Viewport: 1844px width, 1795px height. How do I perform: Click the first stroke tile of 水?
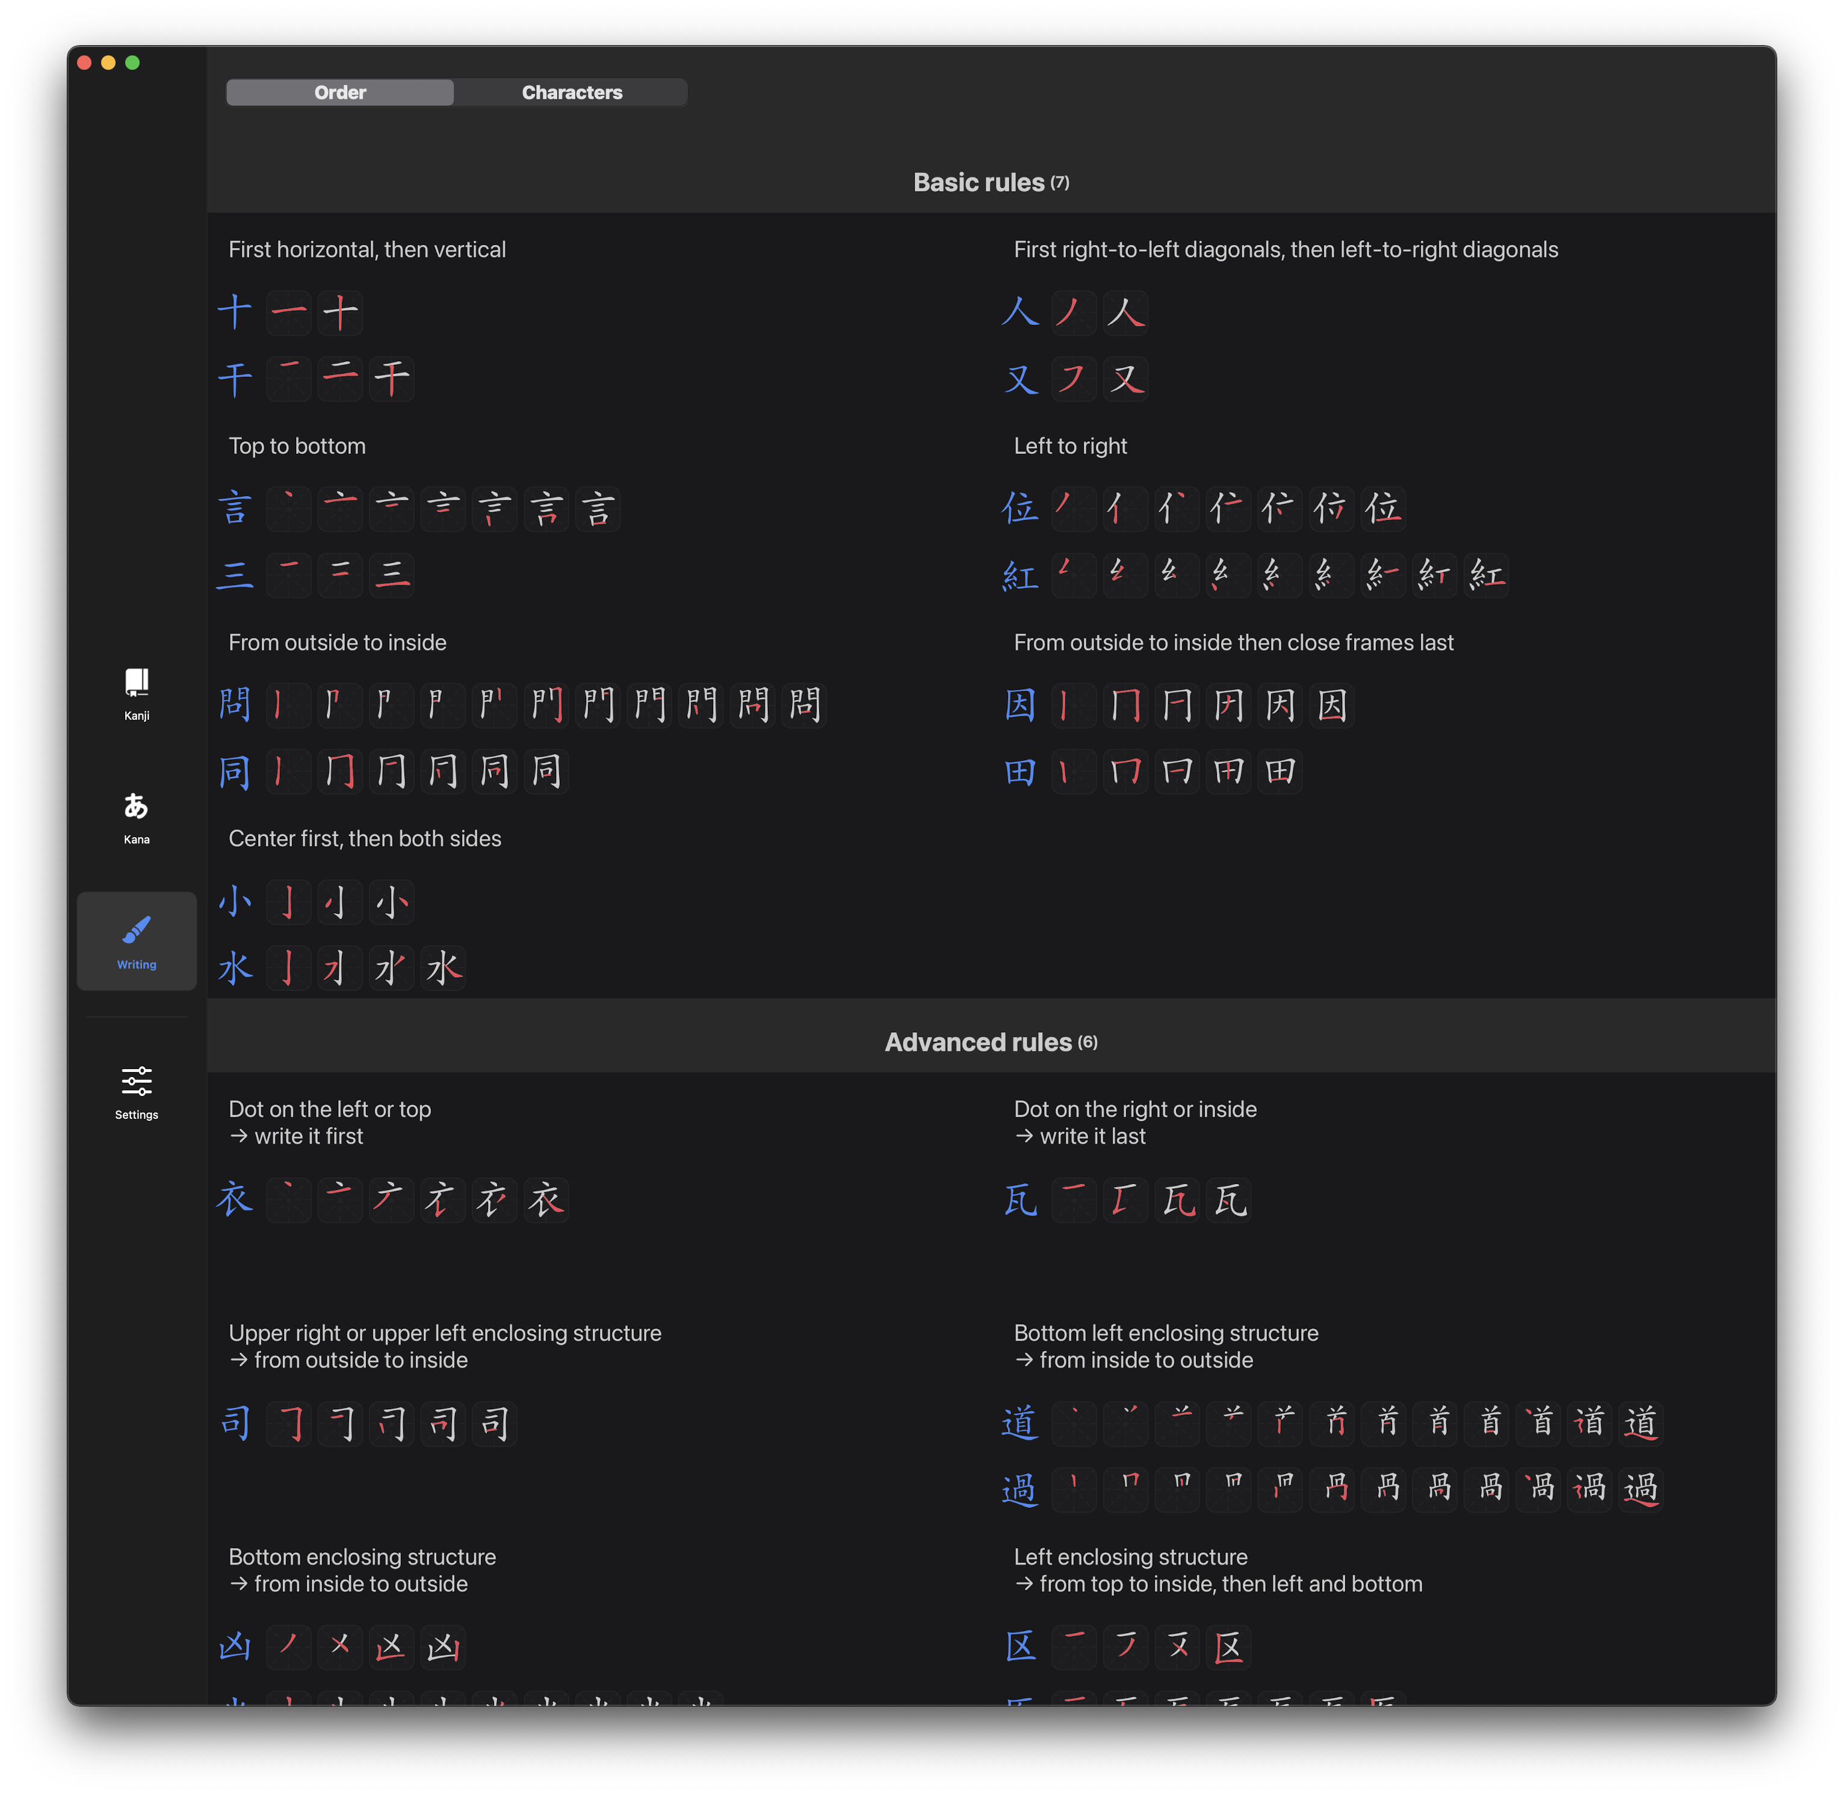click(x=288, y=968)
